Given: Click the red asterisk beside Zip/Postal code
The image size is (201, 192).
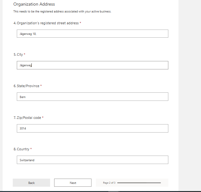Looking at the screenshot, I should (43, 118).
